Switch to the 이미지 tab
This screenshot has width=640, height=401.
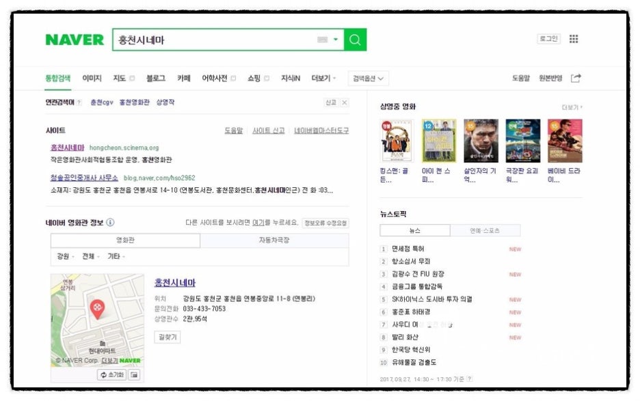92,78
